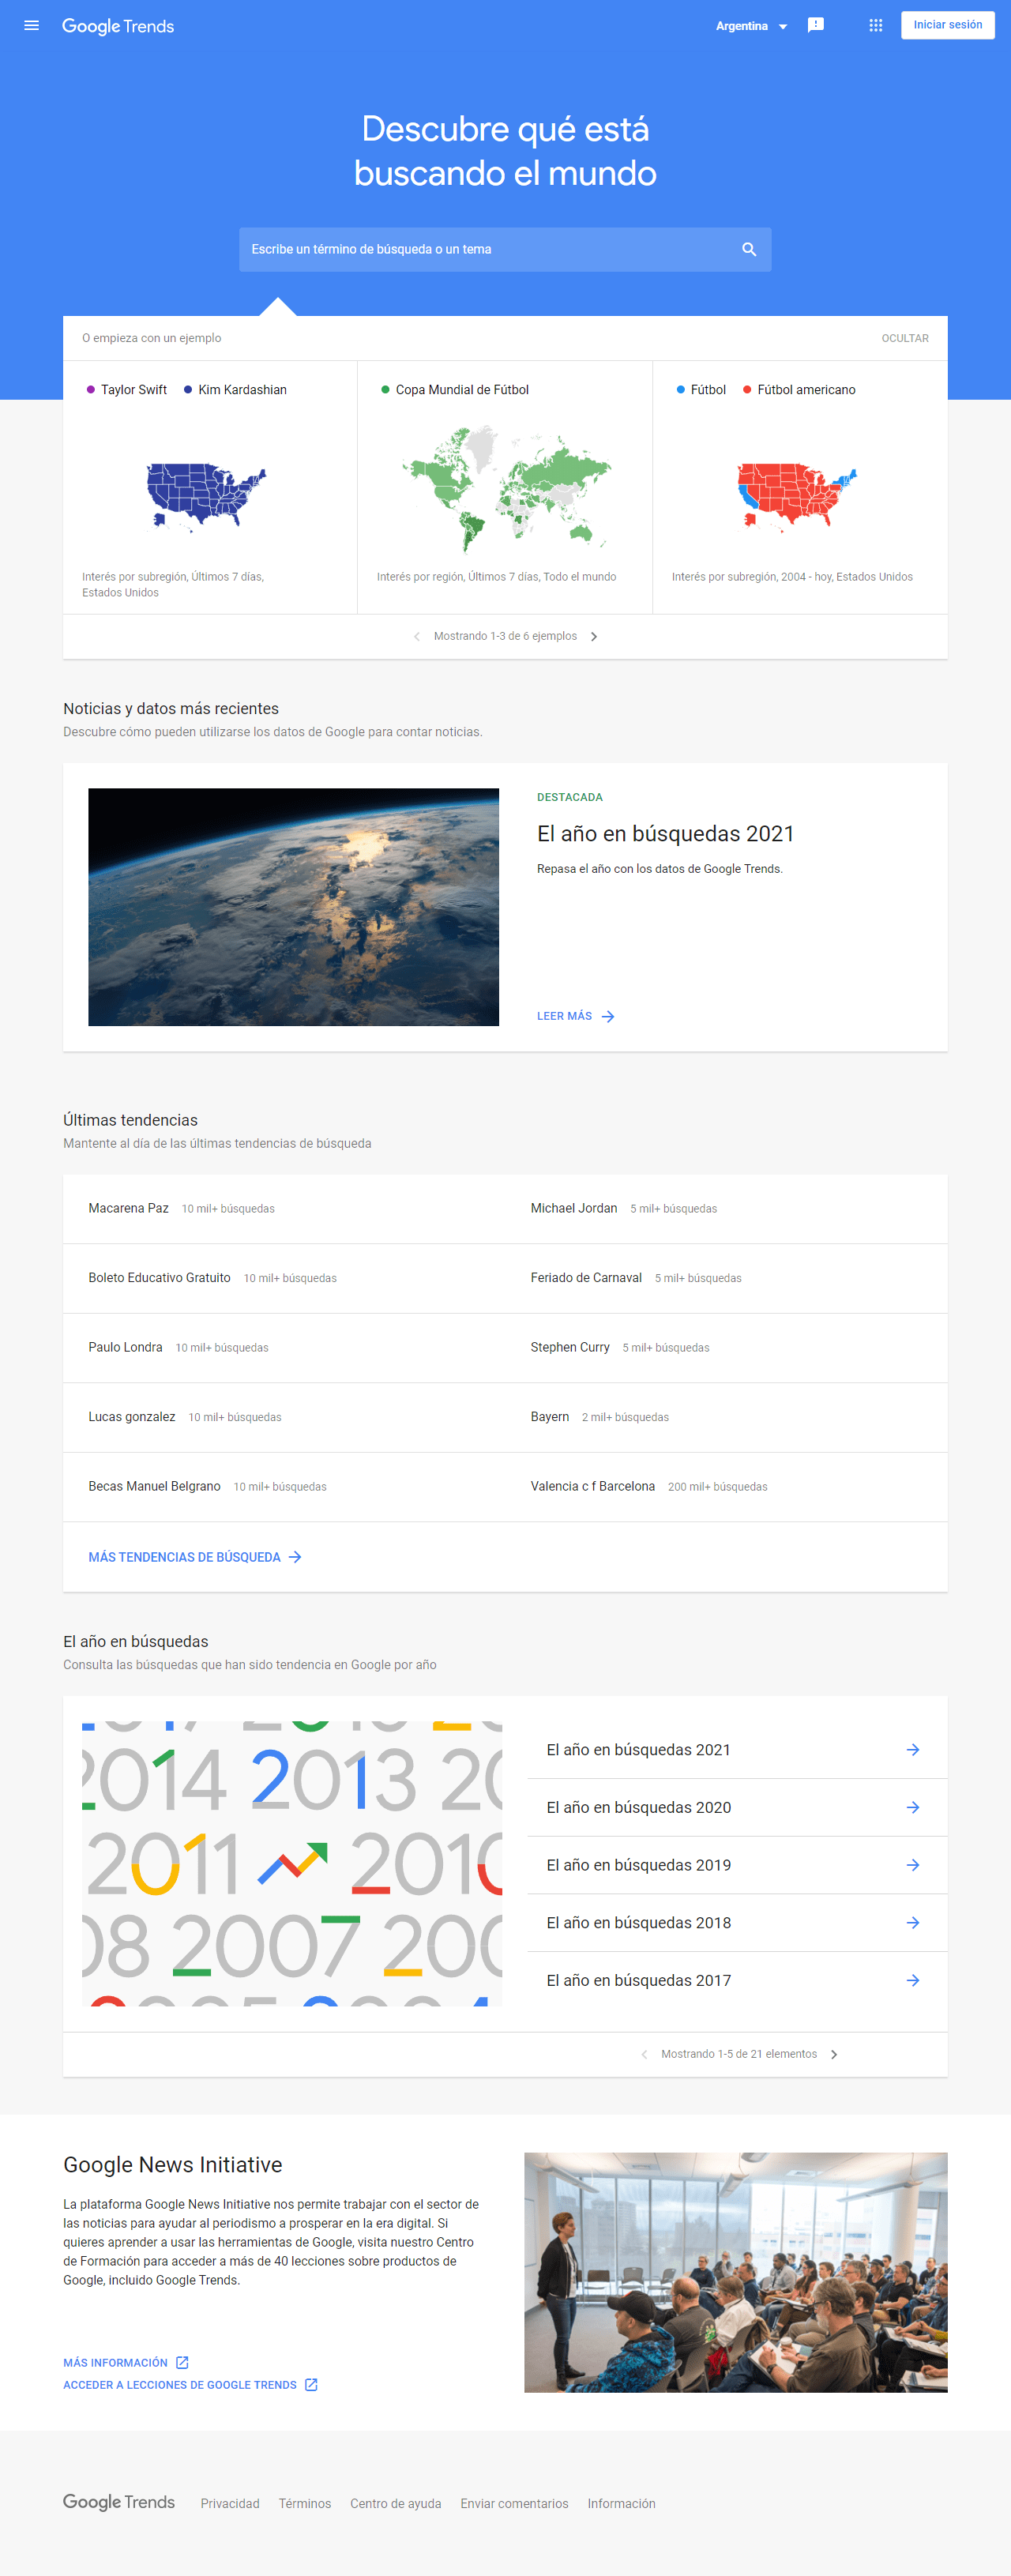Select the Lucas gonzalez trending search
Screen dimensions: 1011x2576
point(131,1416)
